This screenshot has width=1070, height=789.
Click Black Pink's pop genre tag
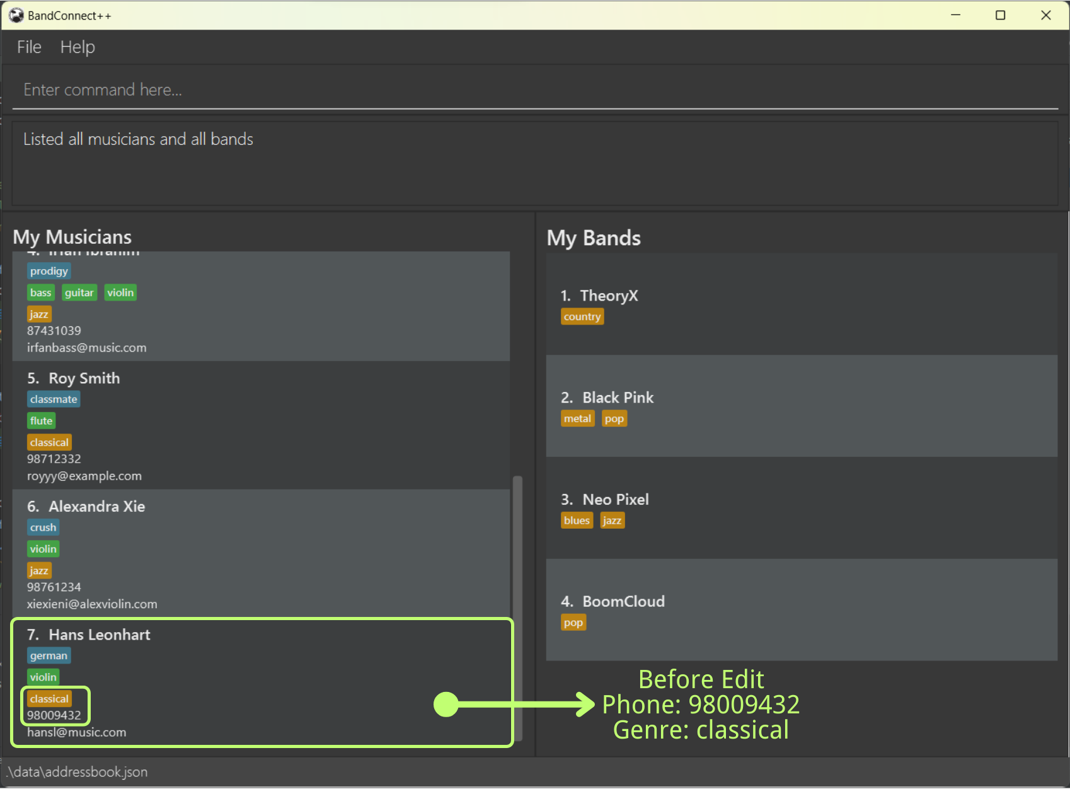[x=614, y=418]
